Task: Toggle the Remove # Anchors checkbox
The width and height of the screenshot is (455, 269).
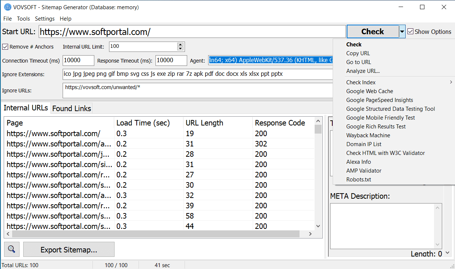Action: tap(5, 47)
